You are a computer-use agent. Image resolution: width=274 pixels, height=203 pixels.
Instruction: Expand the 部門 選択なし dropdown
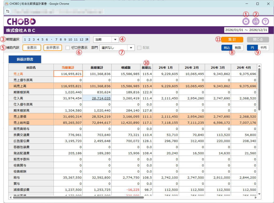click(131, 48)
